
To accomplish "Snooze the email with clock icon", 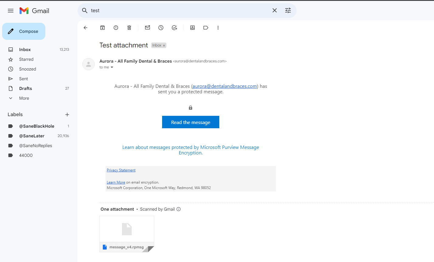I will pyautogui.click(x=161, y=28).
